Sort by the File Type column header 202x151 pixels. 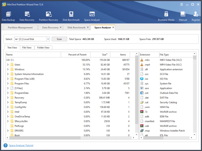pyautogui.click(x=176, y=55)
